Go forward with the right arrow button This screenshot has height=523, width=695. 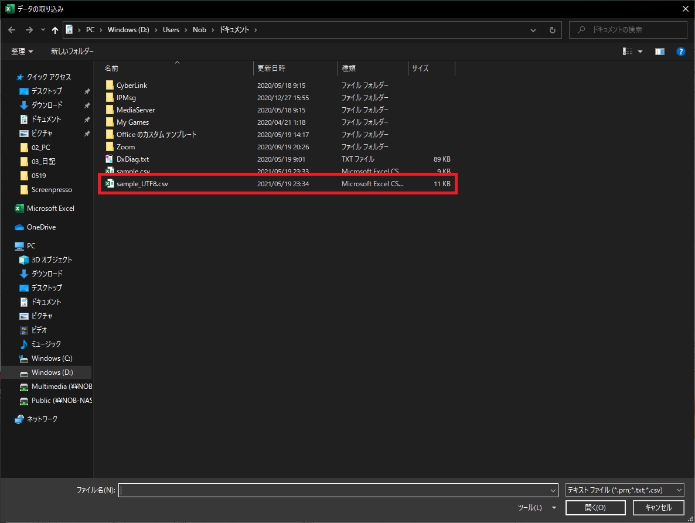[x=29, y=30]
